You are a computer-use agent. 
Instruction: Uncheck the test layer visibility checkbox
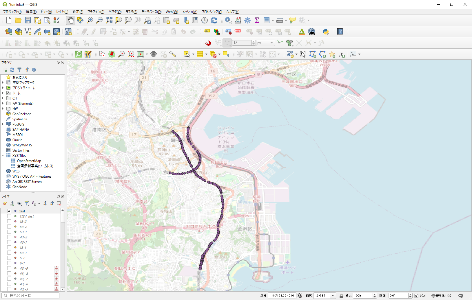tap(9, 211)
